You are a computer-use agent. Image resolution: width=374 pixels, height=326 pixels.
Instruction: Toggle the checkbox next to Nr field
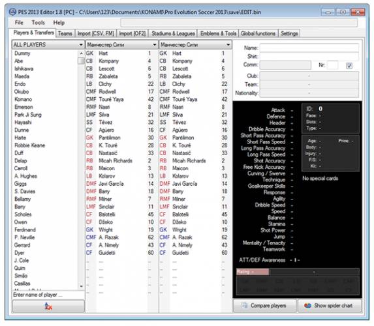(x=349, y=66)
